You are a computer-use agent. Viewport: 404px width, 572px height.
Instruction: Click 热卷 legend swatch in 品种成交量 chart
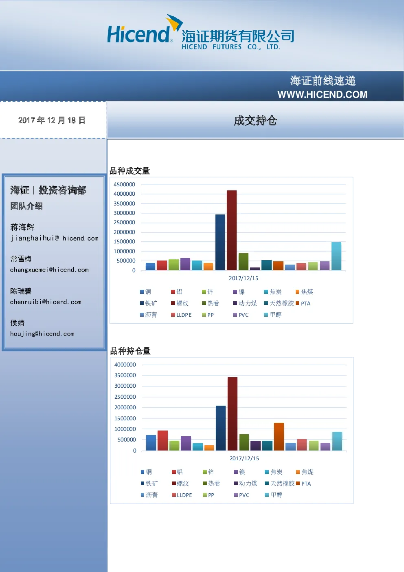pyautogui.click(x=204, y=303)
